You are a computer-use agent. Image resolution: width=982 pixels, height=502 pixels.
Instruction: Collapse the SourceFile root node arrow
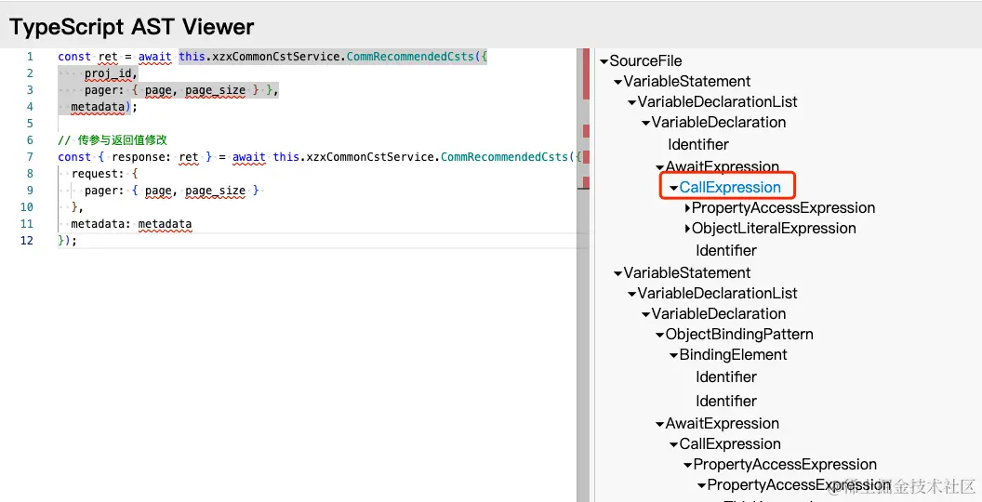click(604, 61)
